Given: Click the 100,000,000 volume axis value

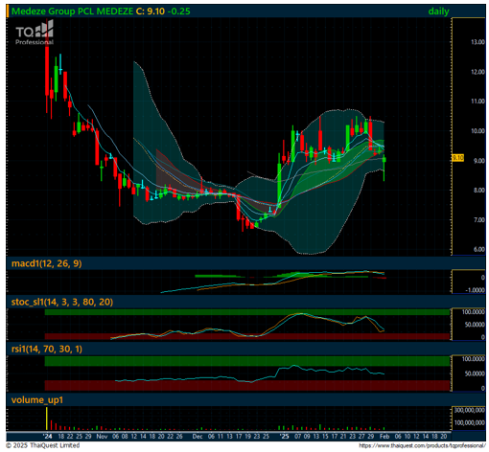Looking at the screenshot, I should tap(470, 423).
